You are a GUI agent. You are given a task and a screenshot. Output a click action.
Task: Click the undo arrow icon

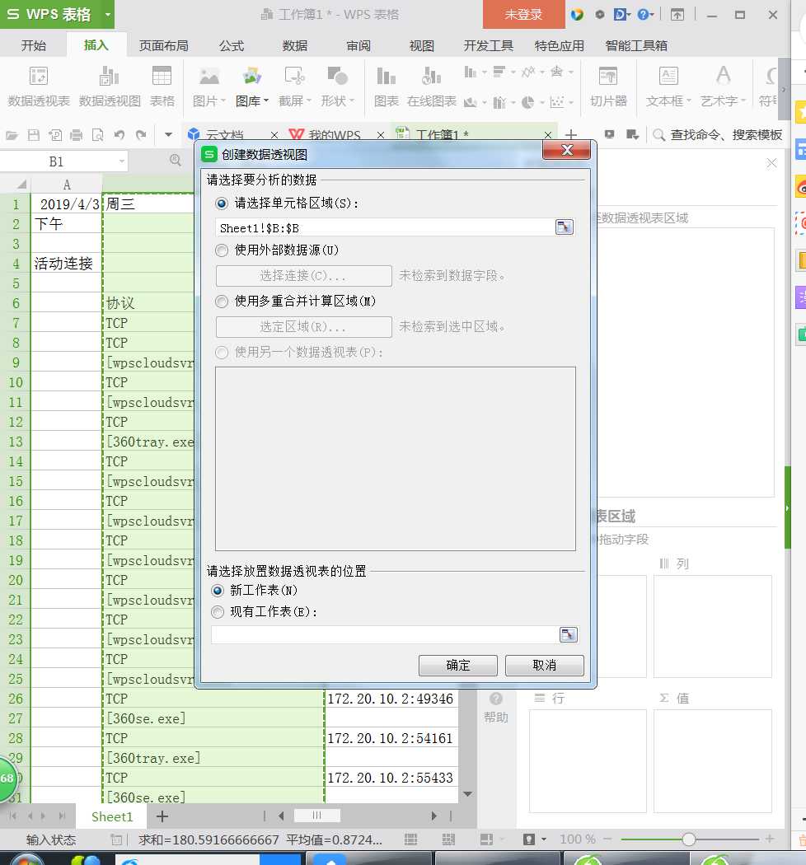pyautogui.click(x=119, y=134)
